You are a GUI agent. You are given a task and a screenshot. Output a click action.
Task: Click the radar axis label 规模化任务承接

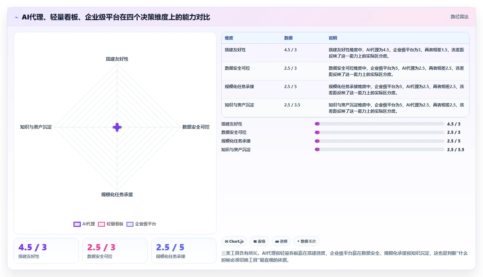[x=117, y=194]
